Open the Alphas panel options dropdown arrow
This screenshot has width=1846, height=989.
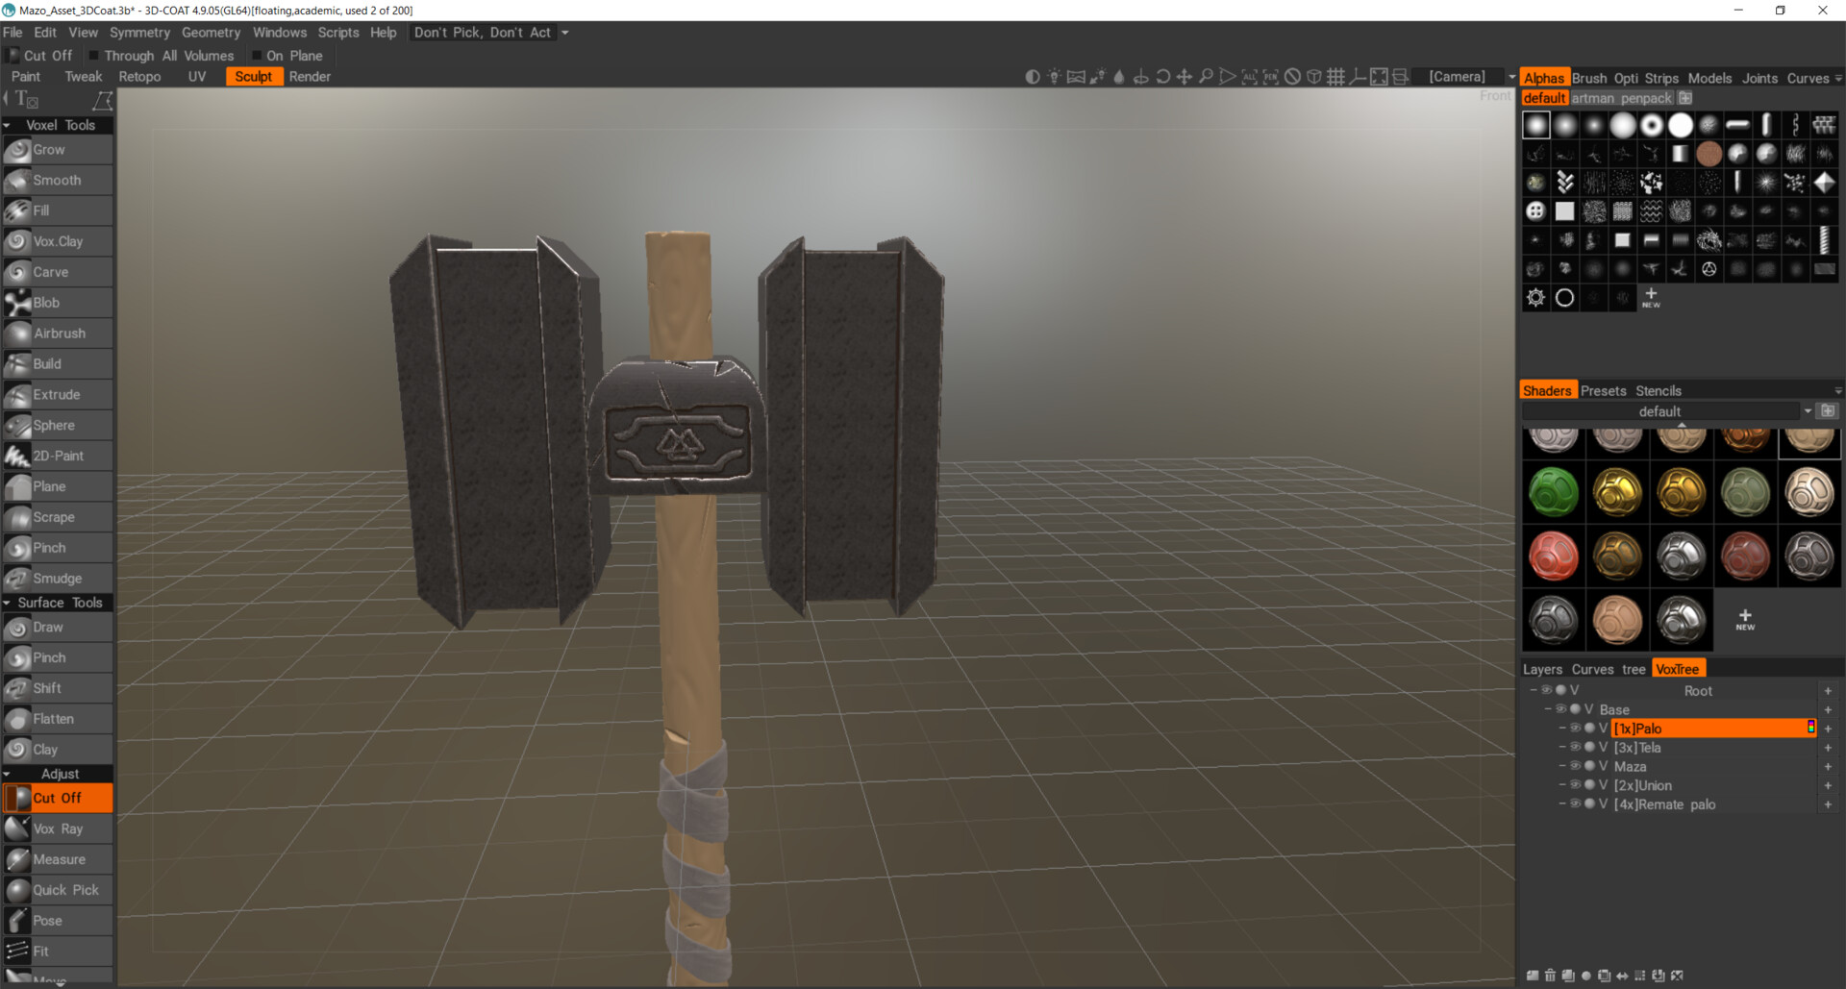point(1838,79)
